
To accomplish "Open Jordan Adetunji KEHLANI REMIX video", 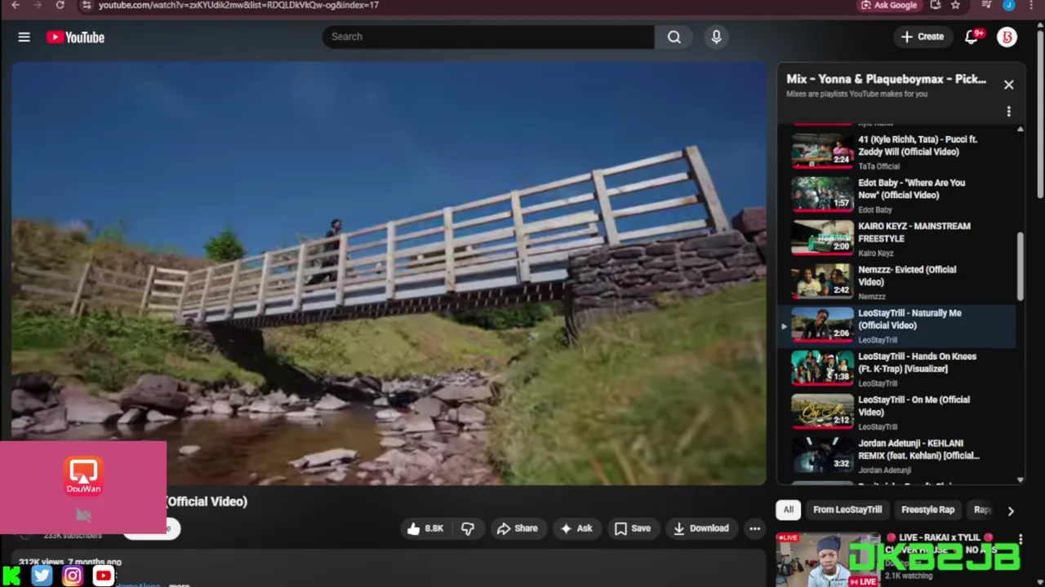I will (896, 455).
